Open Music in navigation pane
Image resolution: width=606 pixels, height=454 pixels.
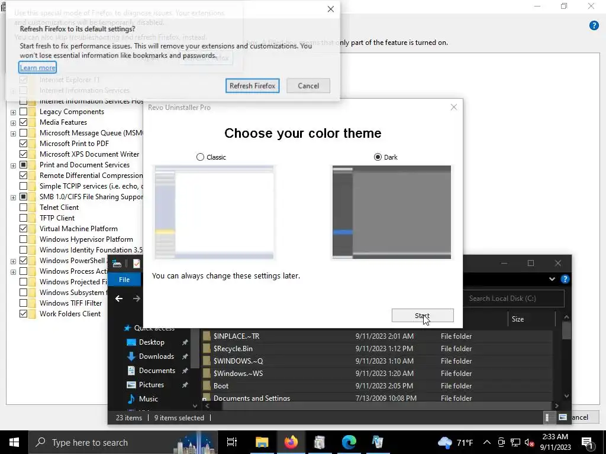(x=149, y=399)
